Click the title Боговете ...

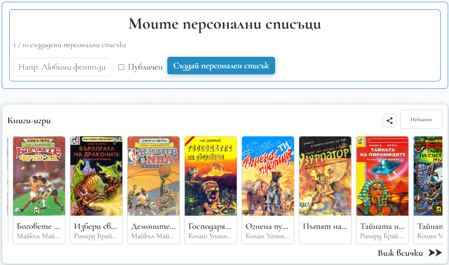pos(38,226)
